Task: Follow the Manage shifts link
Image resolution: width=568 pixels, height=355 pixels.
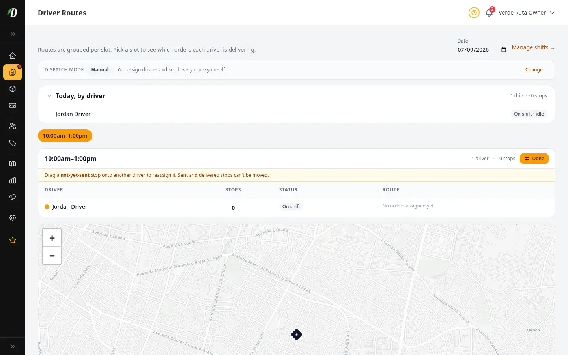Action: (x=533, y=47)
